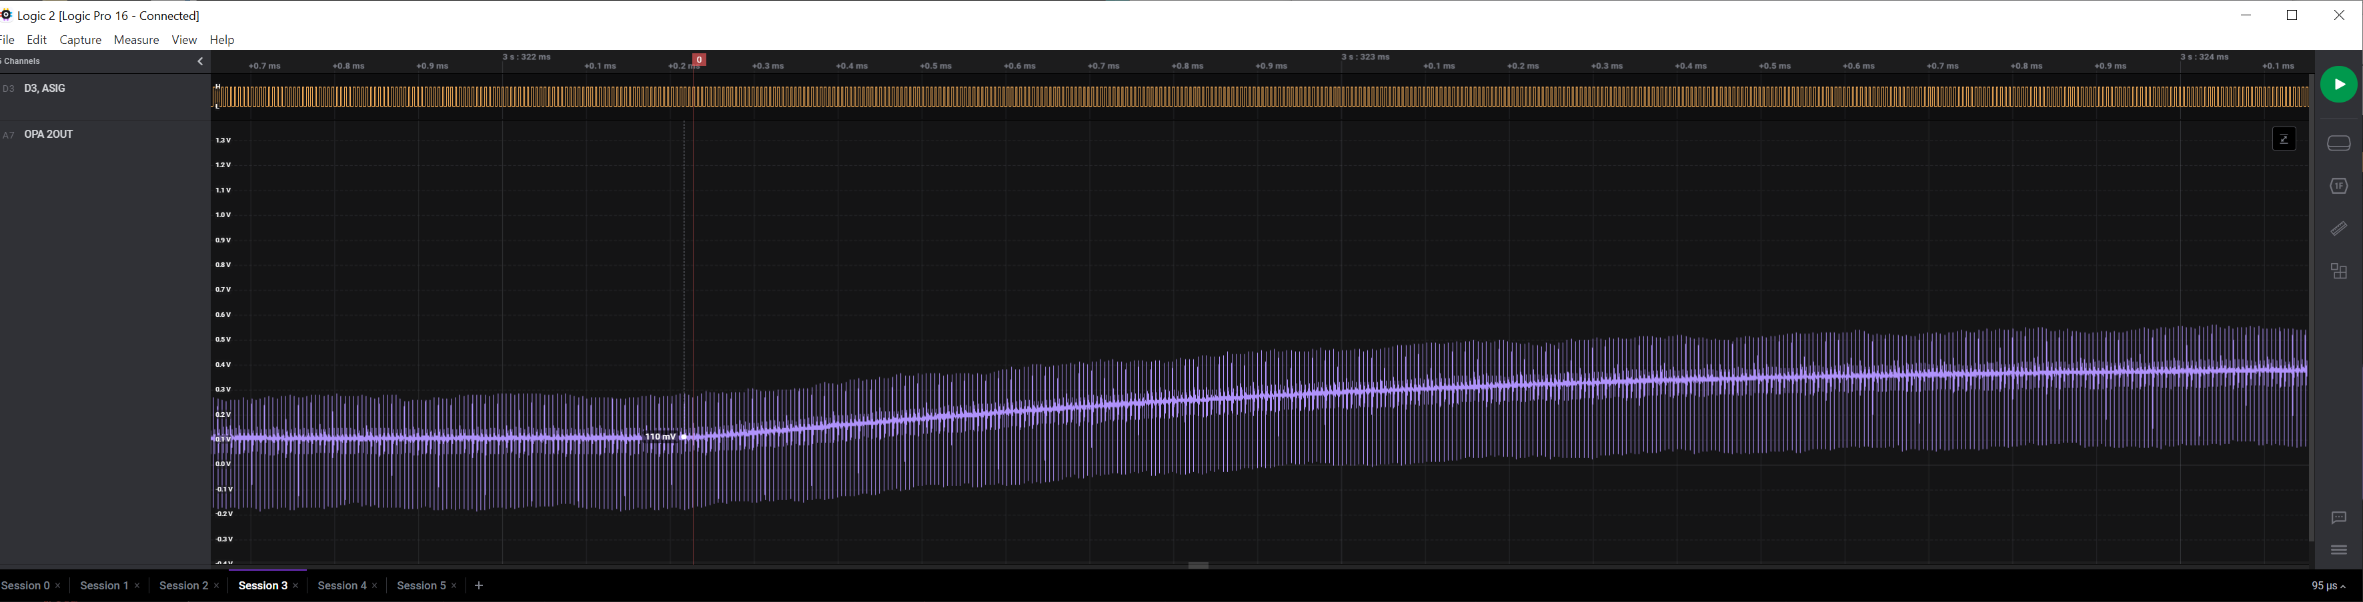Viewport: 2363px width, 602px height.
Task: Open the Measurements ruler icon
Action: click(x=2338, y=228)
